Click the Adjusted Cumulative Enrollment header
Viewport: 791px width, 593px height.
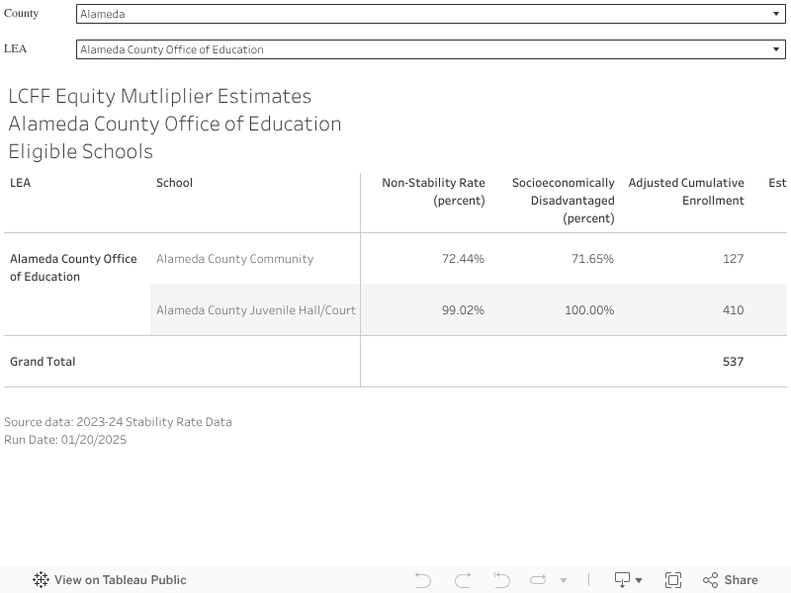(686, 192)
